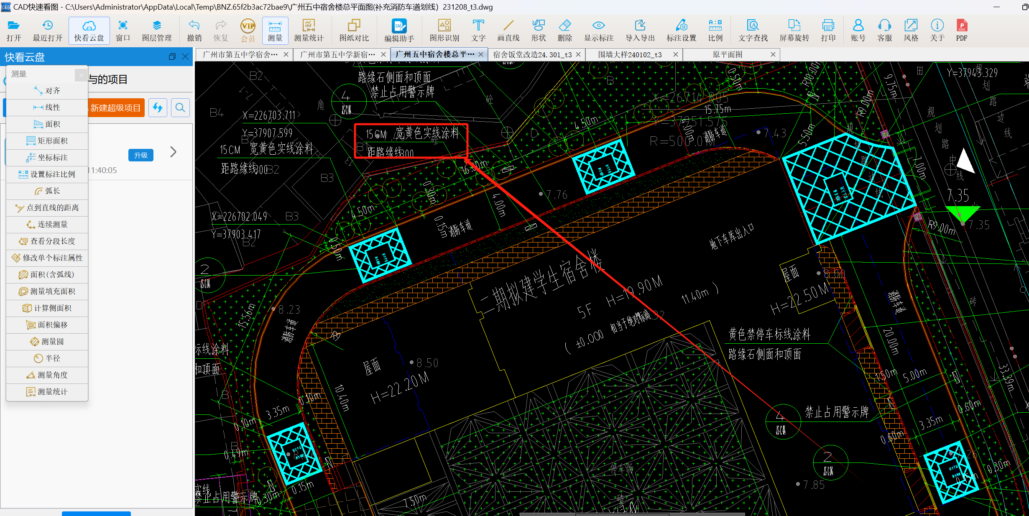
Task: Select 面积 area measurement
Action: tap(47, 124)
